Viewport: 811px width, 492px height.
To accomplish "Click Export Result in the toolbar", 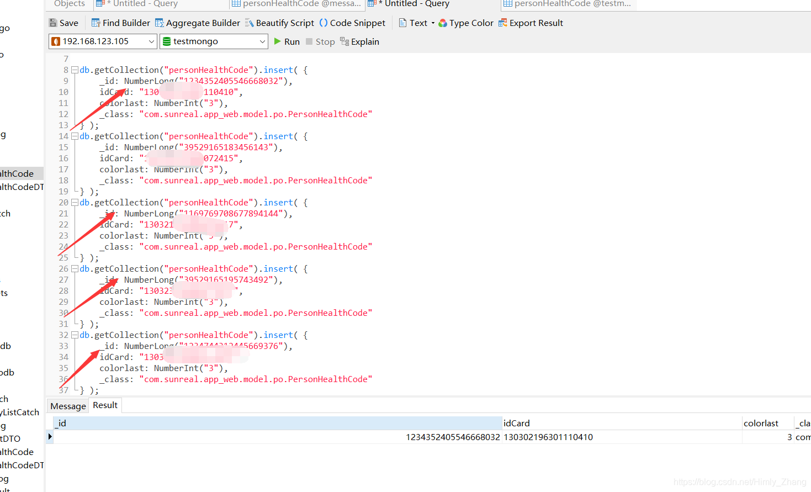I will click(531, 23).
